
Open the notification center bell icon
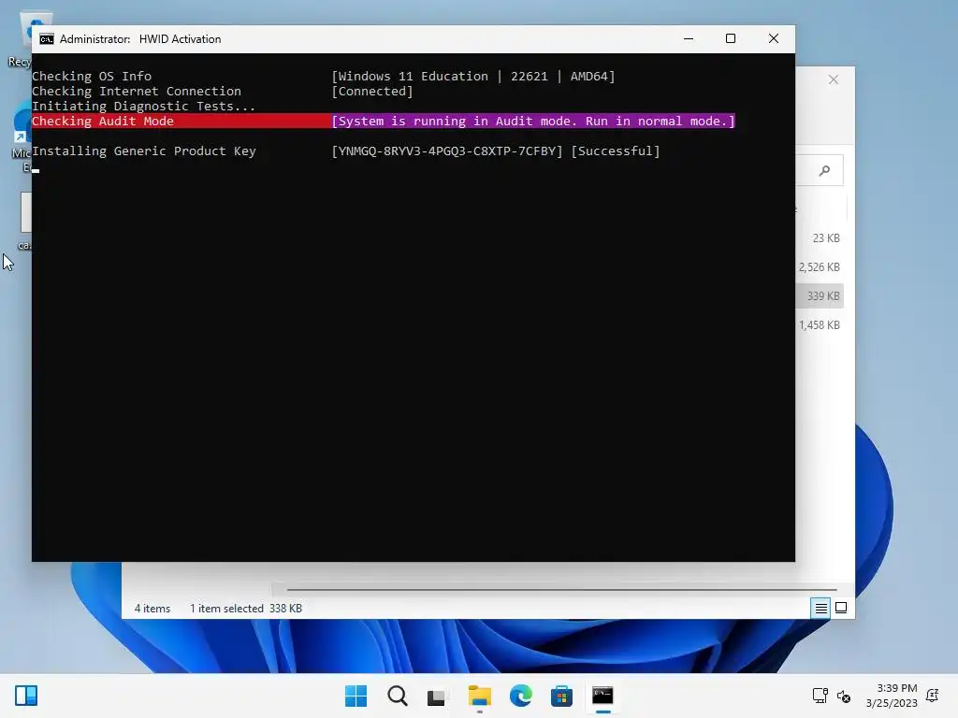click(x=933, y=696)
